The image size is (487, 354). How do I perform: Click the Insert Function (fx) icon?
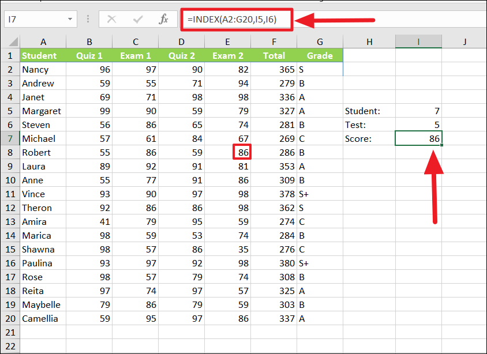[164, 19]
